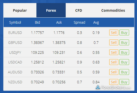Viewport: 137px width, 93px height.
Task: Click GBPUSD ask value 1.38375
Action: pyautogui.click(x=59, y=43)
